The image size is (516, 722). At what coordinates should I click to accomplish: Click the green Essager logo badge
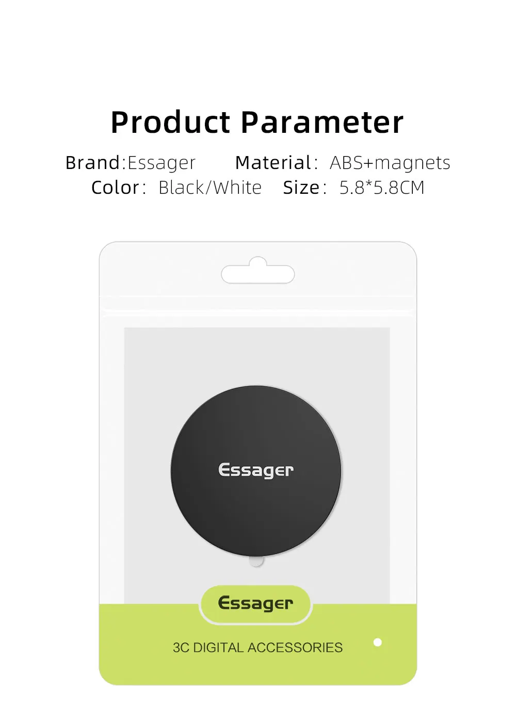tap(256, 604)
